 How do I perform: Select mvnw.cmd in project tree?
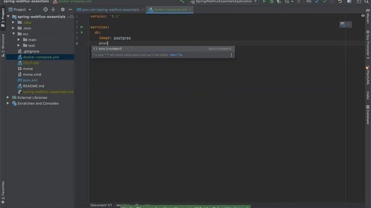[32, 75]
